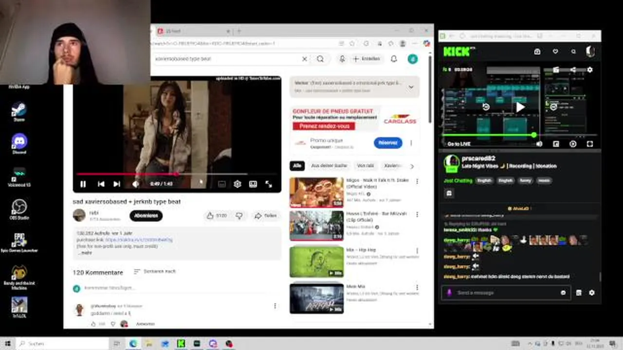The image size is (623, 350).
Task: Open Kick emote picker in chat
Action: 563,293
